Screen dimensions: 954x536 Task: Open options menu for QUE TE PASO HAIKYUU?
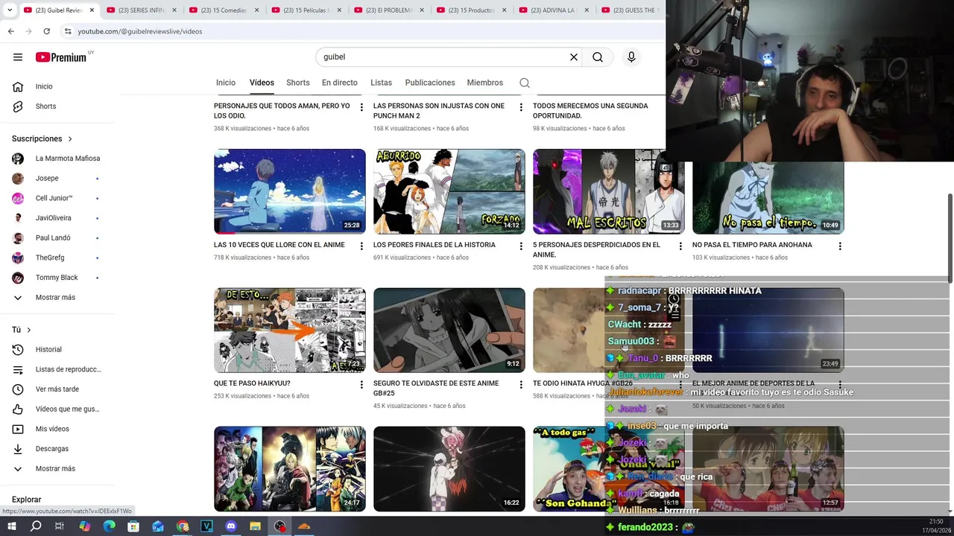click(x=361, y=385)
